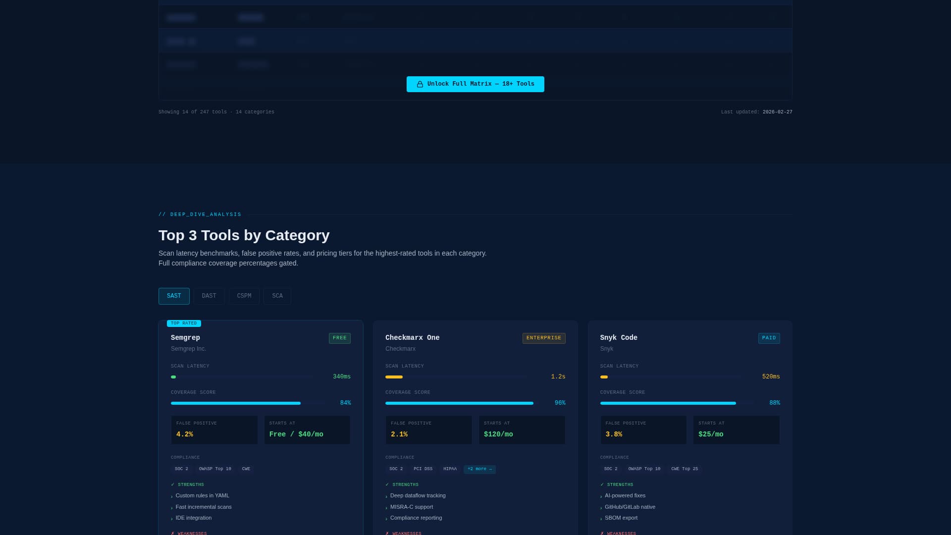Viewport: 951px width, 535px height.
Task: Click the CWE Top 25 compliance tag
Action: click(x=685, y=469)
